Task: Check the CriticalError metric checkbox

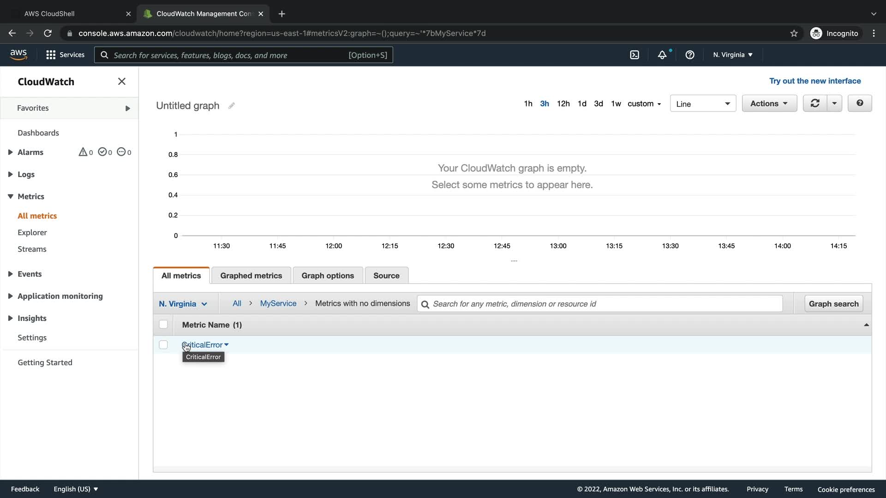Action: point(163,345)
